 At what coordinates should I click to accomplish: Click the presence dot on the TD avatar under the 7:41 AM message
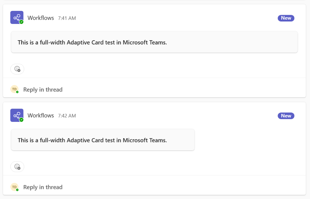17,92
